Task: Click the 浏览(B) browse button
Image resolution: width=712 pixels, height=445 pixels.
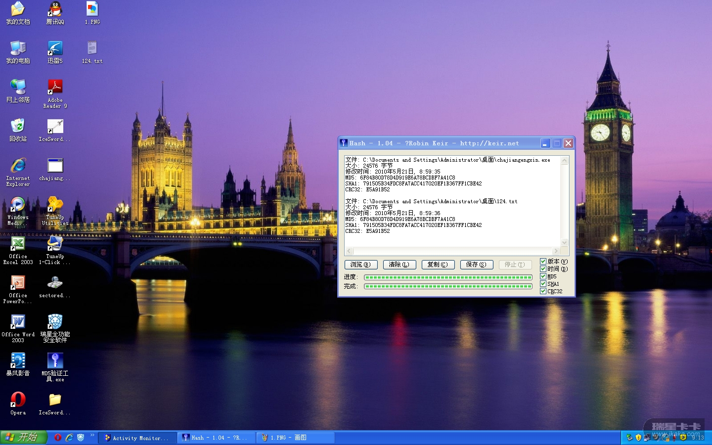Action: [361, 265]
